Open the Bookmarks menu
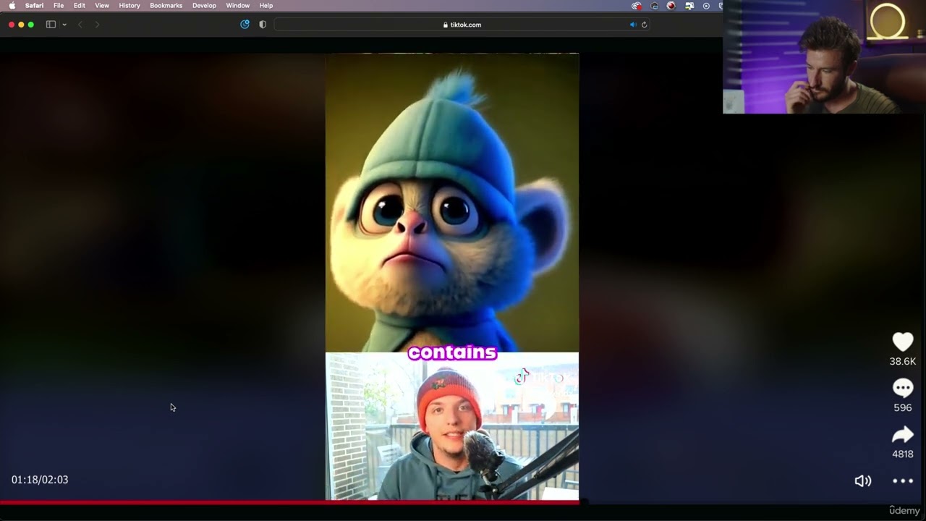Viewport: 926px width, 521px height. tap(166, 6)
